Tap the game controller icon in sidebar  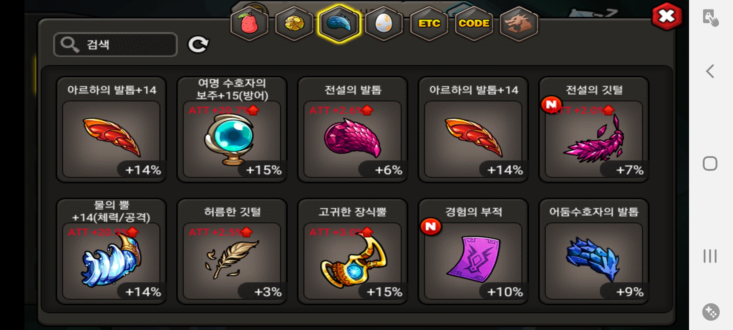711,312
